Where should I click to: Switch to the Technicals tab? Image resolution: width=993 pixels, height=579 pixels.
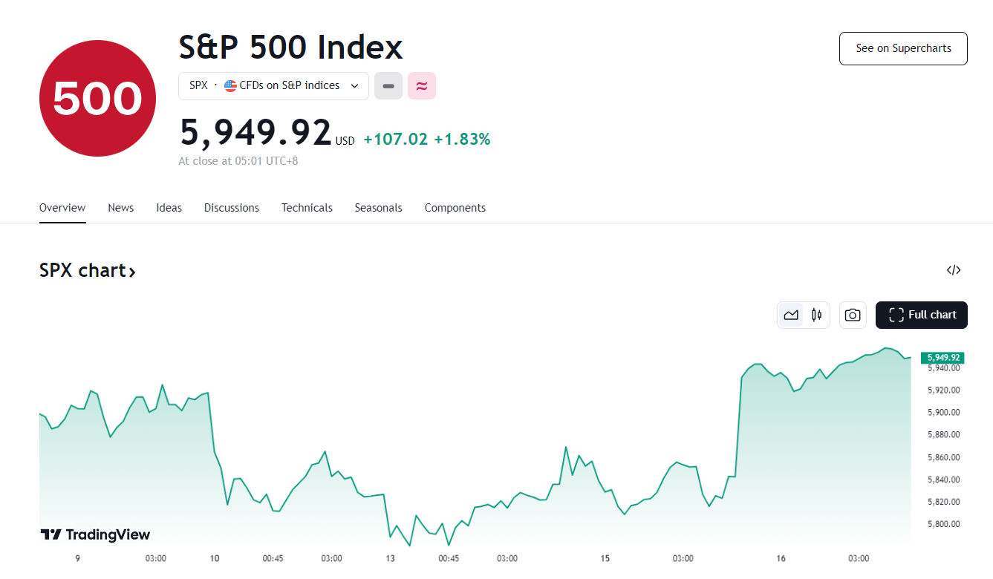click(x=307, y=208)
